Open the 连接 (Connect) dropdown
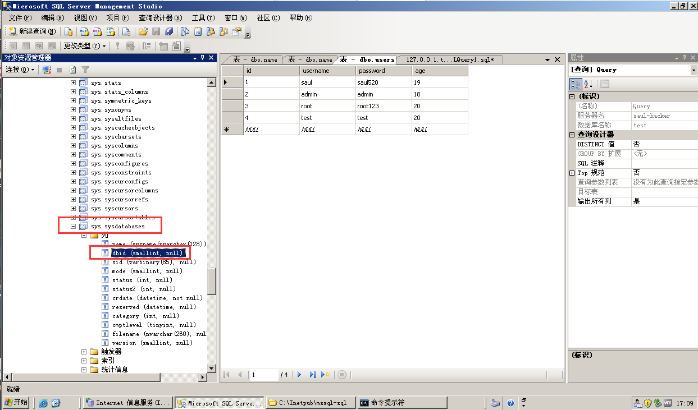Screen dimensions: 698x410 pos(20,70)
